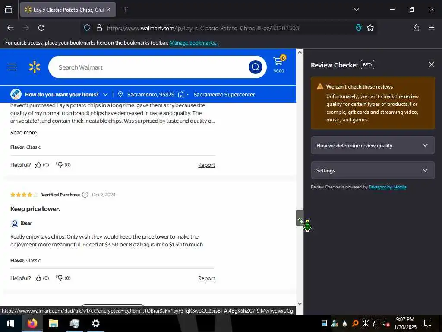The image size is (442, 332).
Task: Close the Lay's Classic Potato Chips tab
Action: point(108,10)
